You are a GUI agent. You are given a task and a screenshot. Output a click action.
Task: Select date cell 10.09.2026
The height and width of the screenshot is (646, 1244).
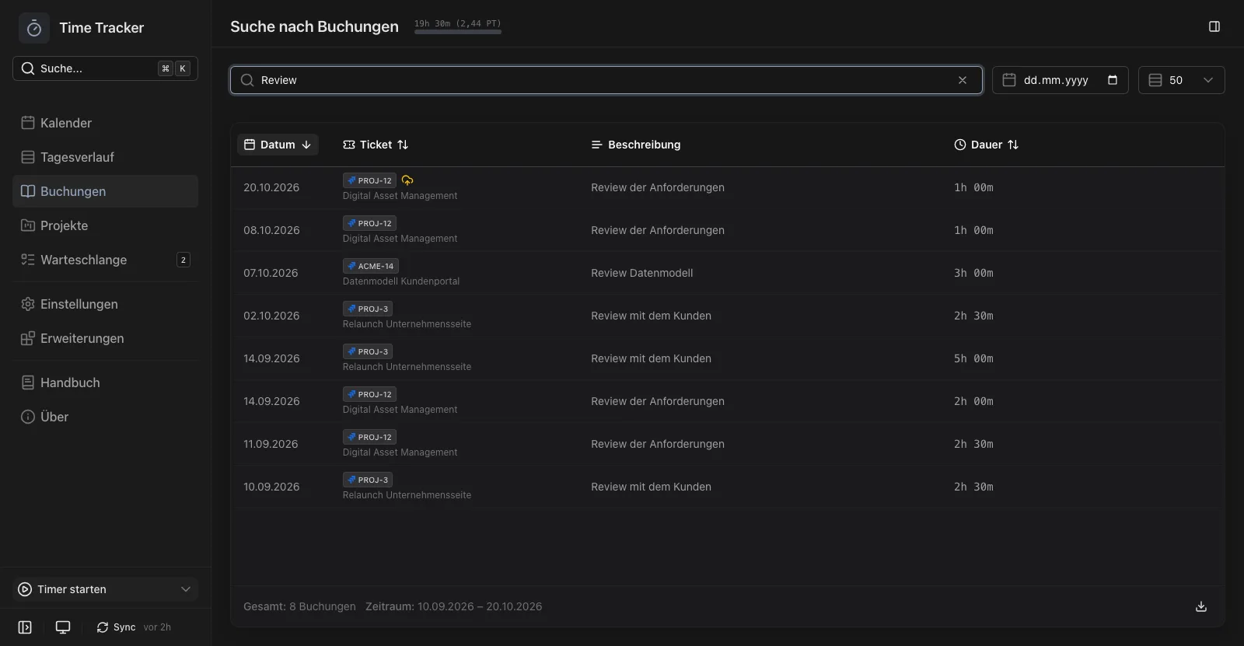(x=271, y=487)
